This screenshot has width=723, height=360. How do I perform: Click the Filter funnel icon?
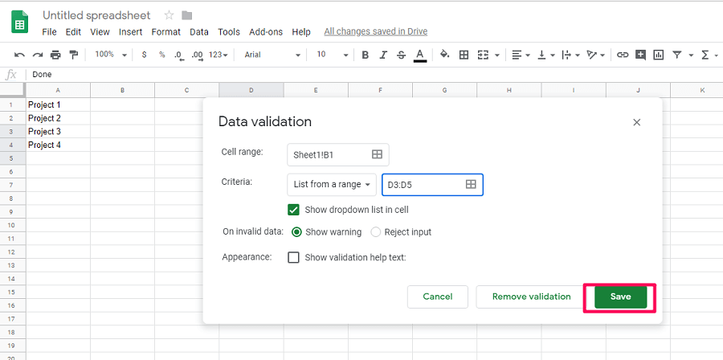pos(677,55)
